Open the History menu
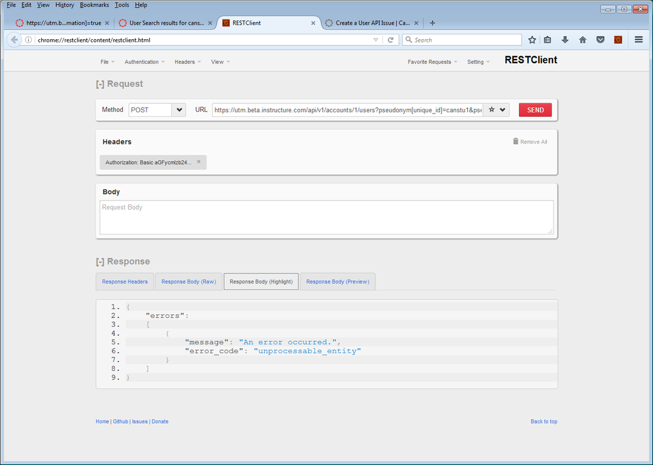The image size is (653, 465). coord(65,5)
